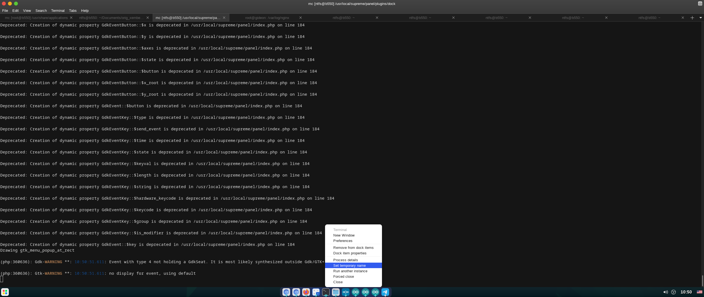Screen dimensions: 704x297
Task: Click the terminal vertical scrollbar thumb
Action: (702, 280)
